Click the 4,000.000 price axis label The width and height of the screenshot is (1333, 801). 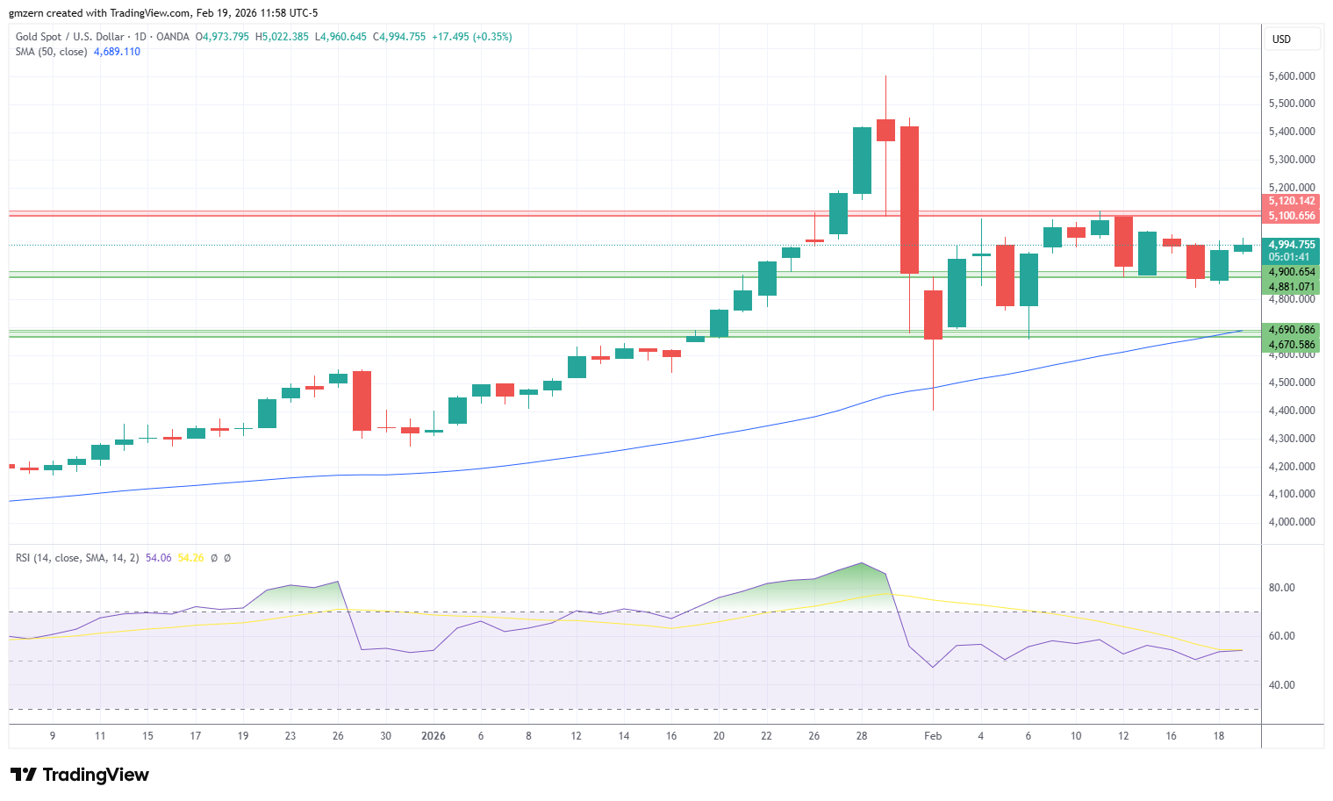coord(1292,522)
